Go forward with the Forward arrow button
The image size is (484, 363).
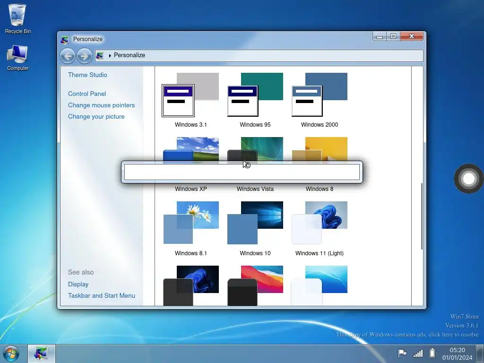pos(84,56)
